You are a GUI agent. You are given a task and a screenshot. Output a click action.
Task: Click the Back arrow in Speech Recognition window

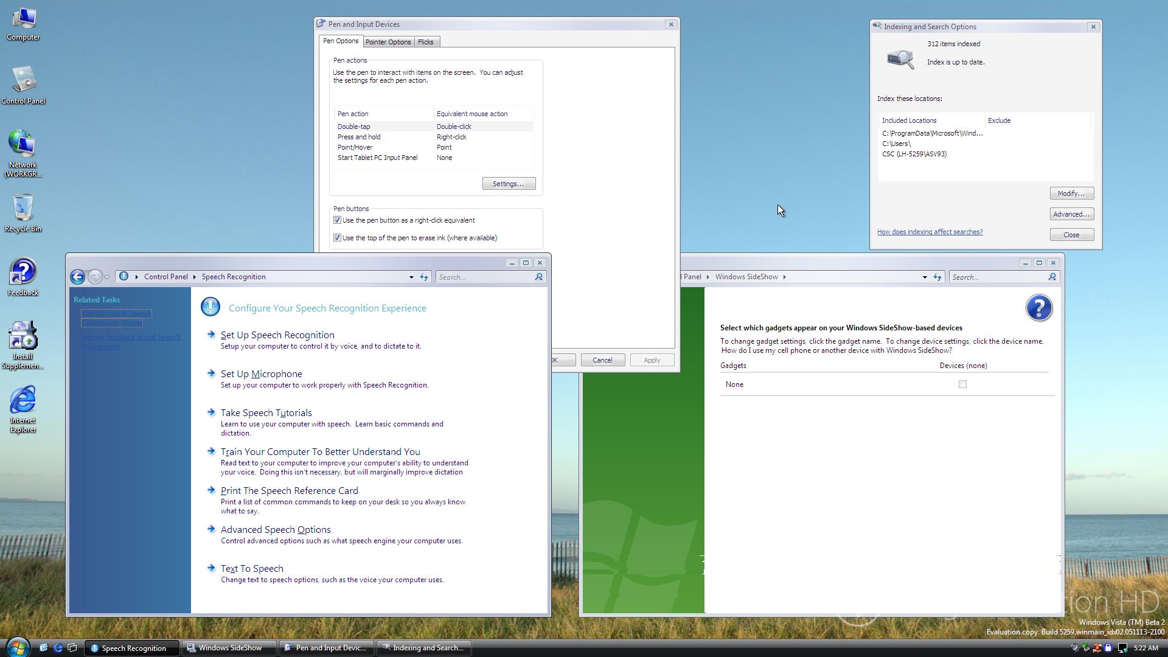[x=77, y=277]
